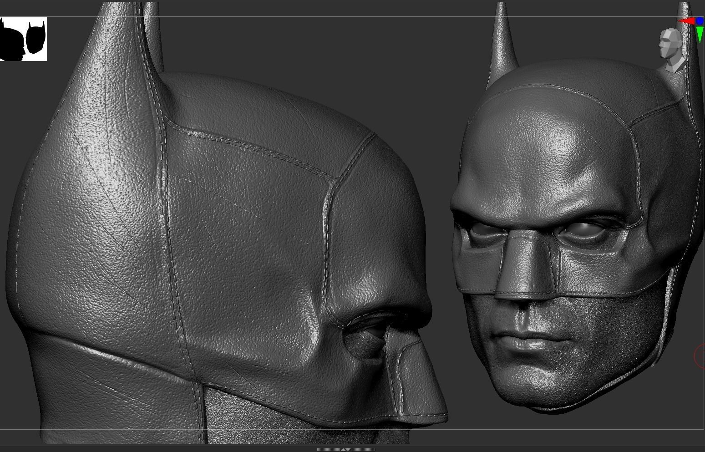Click the green Y-axis arrow indicator
The image size is (705, 452).
point(700,35)
